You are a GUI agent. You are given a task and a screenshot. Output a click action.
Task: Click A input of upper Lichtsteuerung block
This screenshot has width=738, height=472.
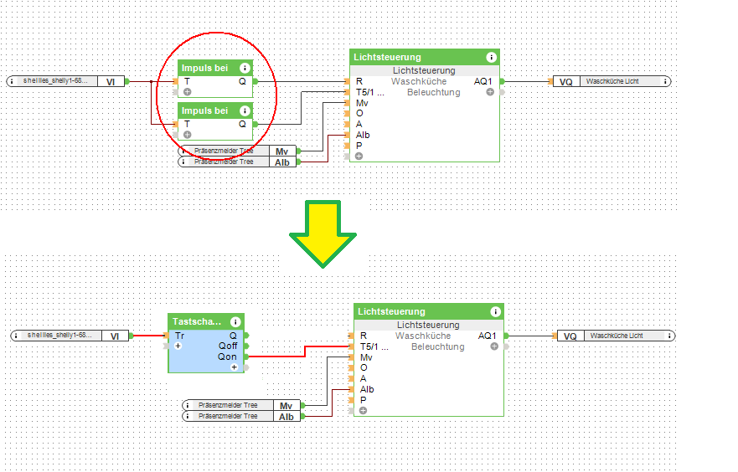359,124
